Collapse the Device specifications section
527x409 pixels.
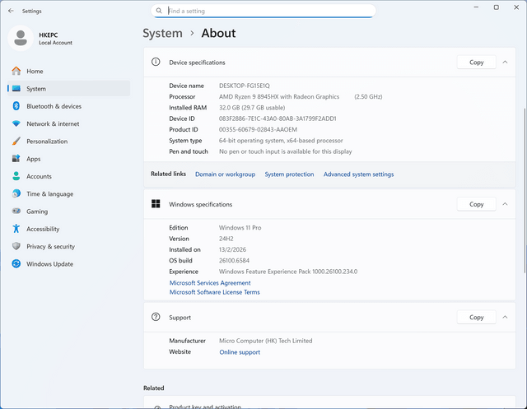505,62
